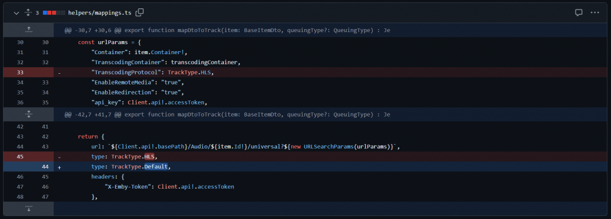
Task: Click the changed lines count 3
Action: click(38, 13)
